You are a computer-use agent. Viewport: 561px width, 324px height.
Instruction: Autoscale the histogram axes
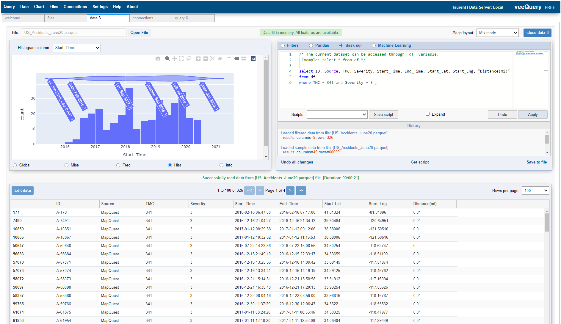213,59
